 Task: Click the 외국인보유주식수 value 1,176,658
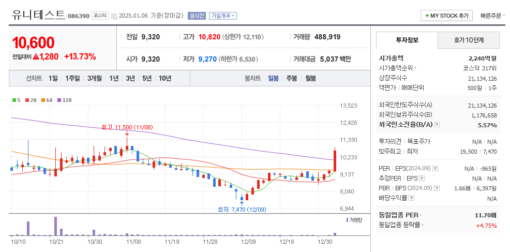484,115
